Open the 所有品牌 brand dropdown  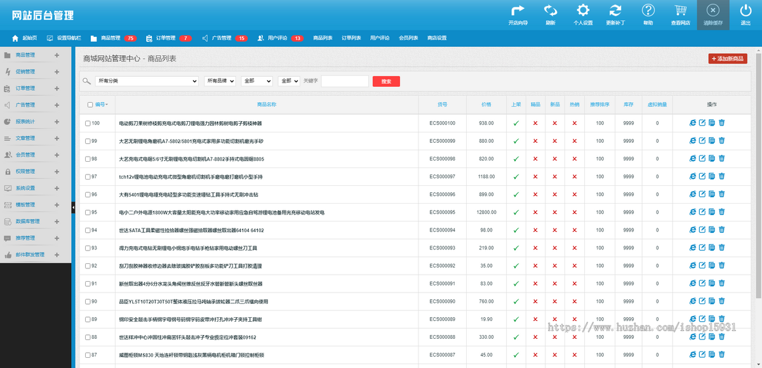220,81
